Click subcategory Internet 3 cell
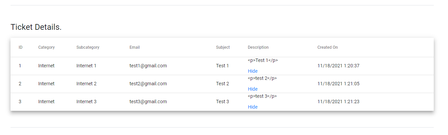 [x=86, y=102]
